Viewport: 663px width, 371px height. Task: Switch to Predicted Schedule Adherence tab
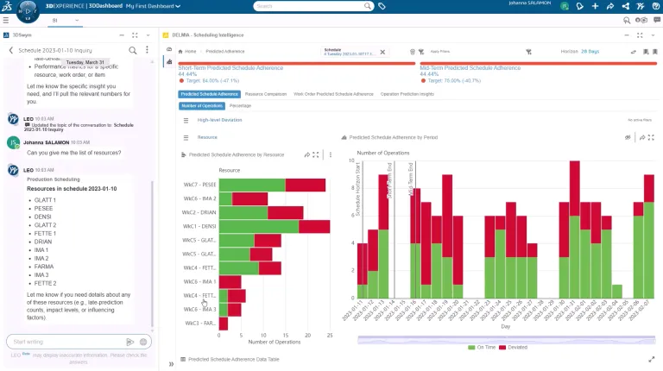[209, 94]
